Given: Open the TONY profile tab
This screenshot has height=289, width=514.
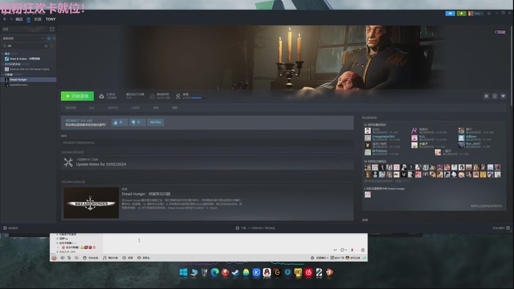Looking at the screenshot, I should (51, 19).
